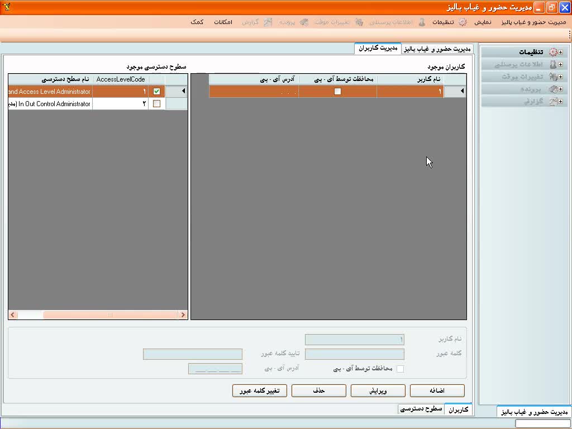572x429 pixels.
Task: Open the نمایش menu
Action: [x=483, y=22]
